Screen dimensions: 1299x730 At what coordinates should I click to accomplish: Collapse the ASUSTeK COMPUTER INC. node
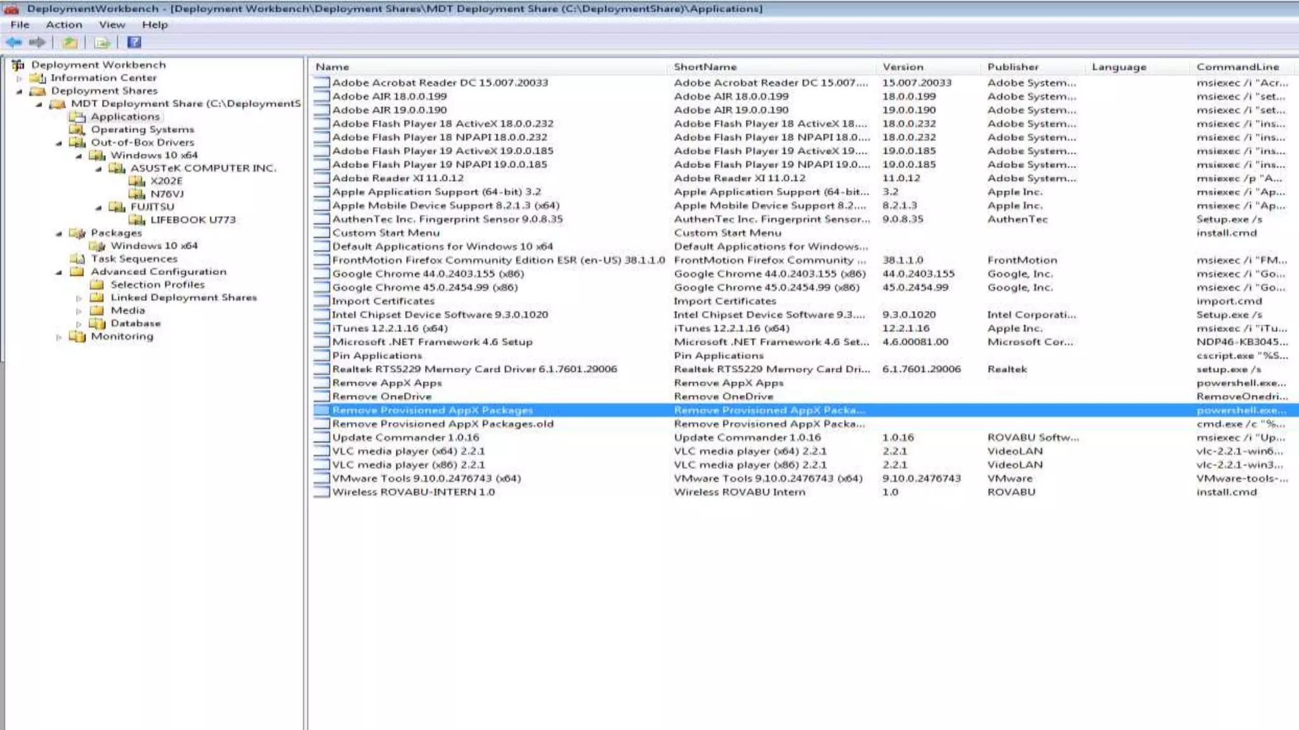[98, 169]
